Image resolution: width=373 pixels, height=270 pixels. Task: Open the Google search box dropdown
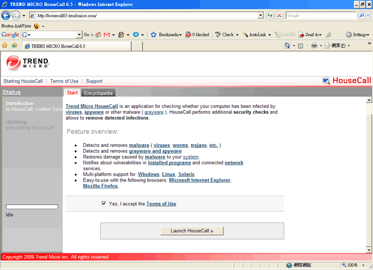79,35
